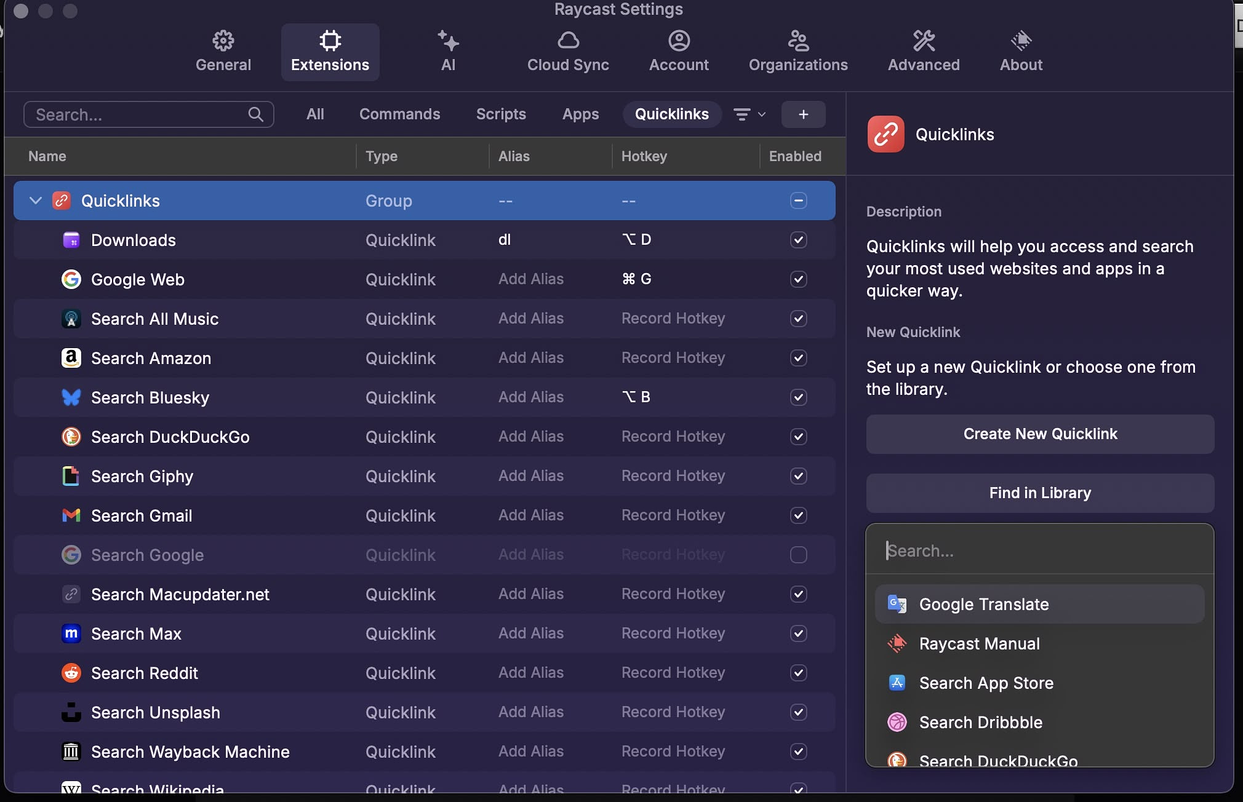The width and height of the screenshot is (1243, 802).
Task: Click the Search Wayback Machine icon
Action: pos(71,752)
